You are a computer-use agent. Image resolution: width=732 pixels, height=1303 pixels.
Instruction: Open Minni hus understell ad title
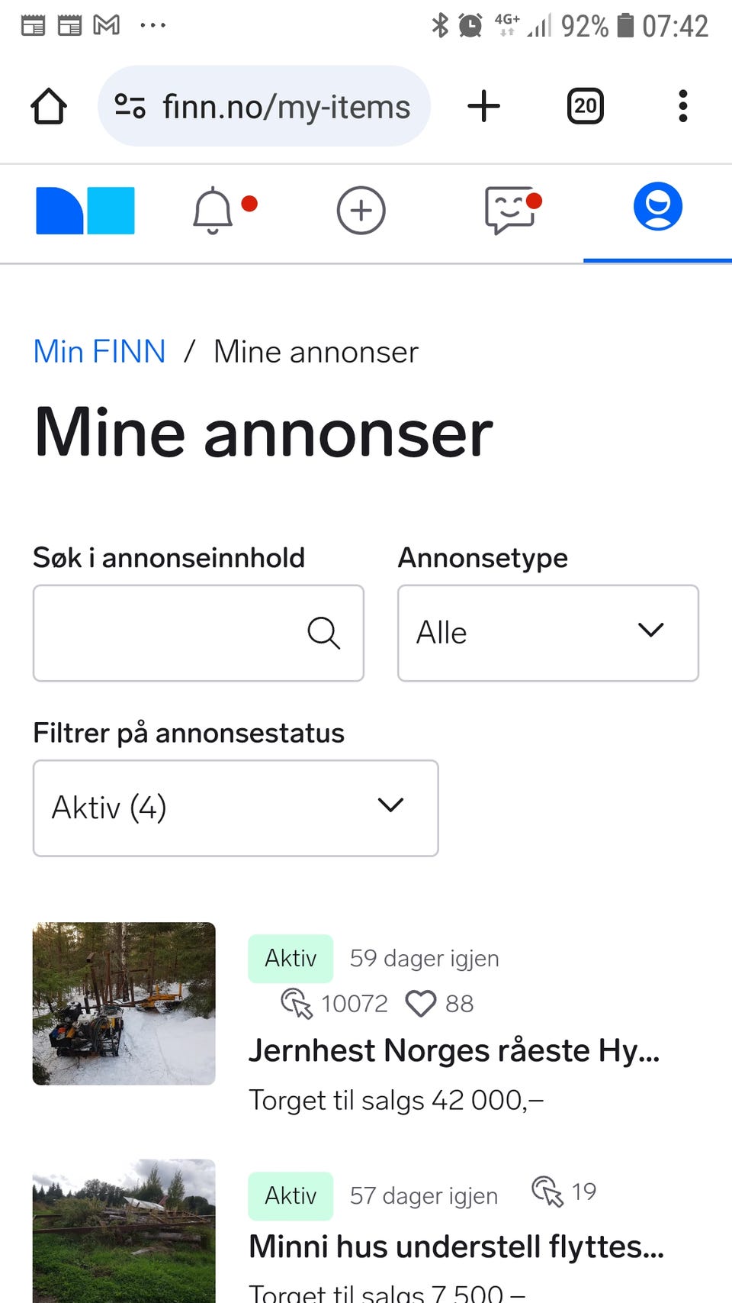[x=457, y=1247]
